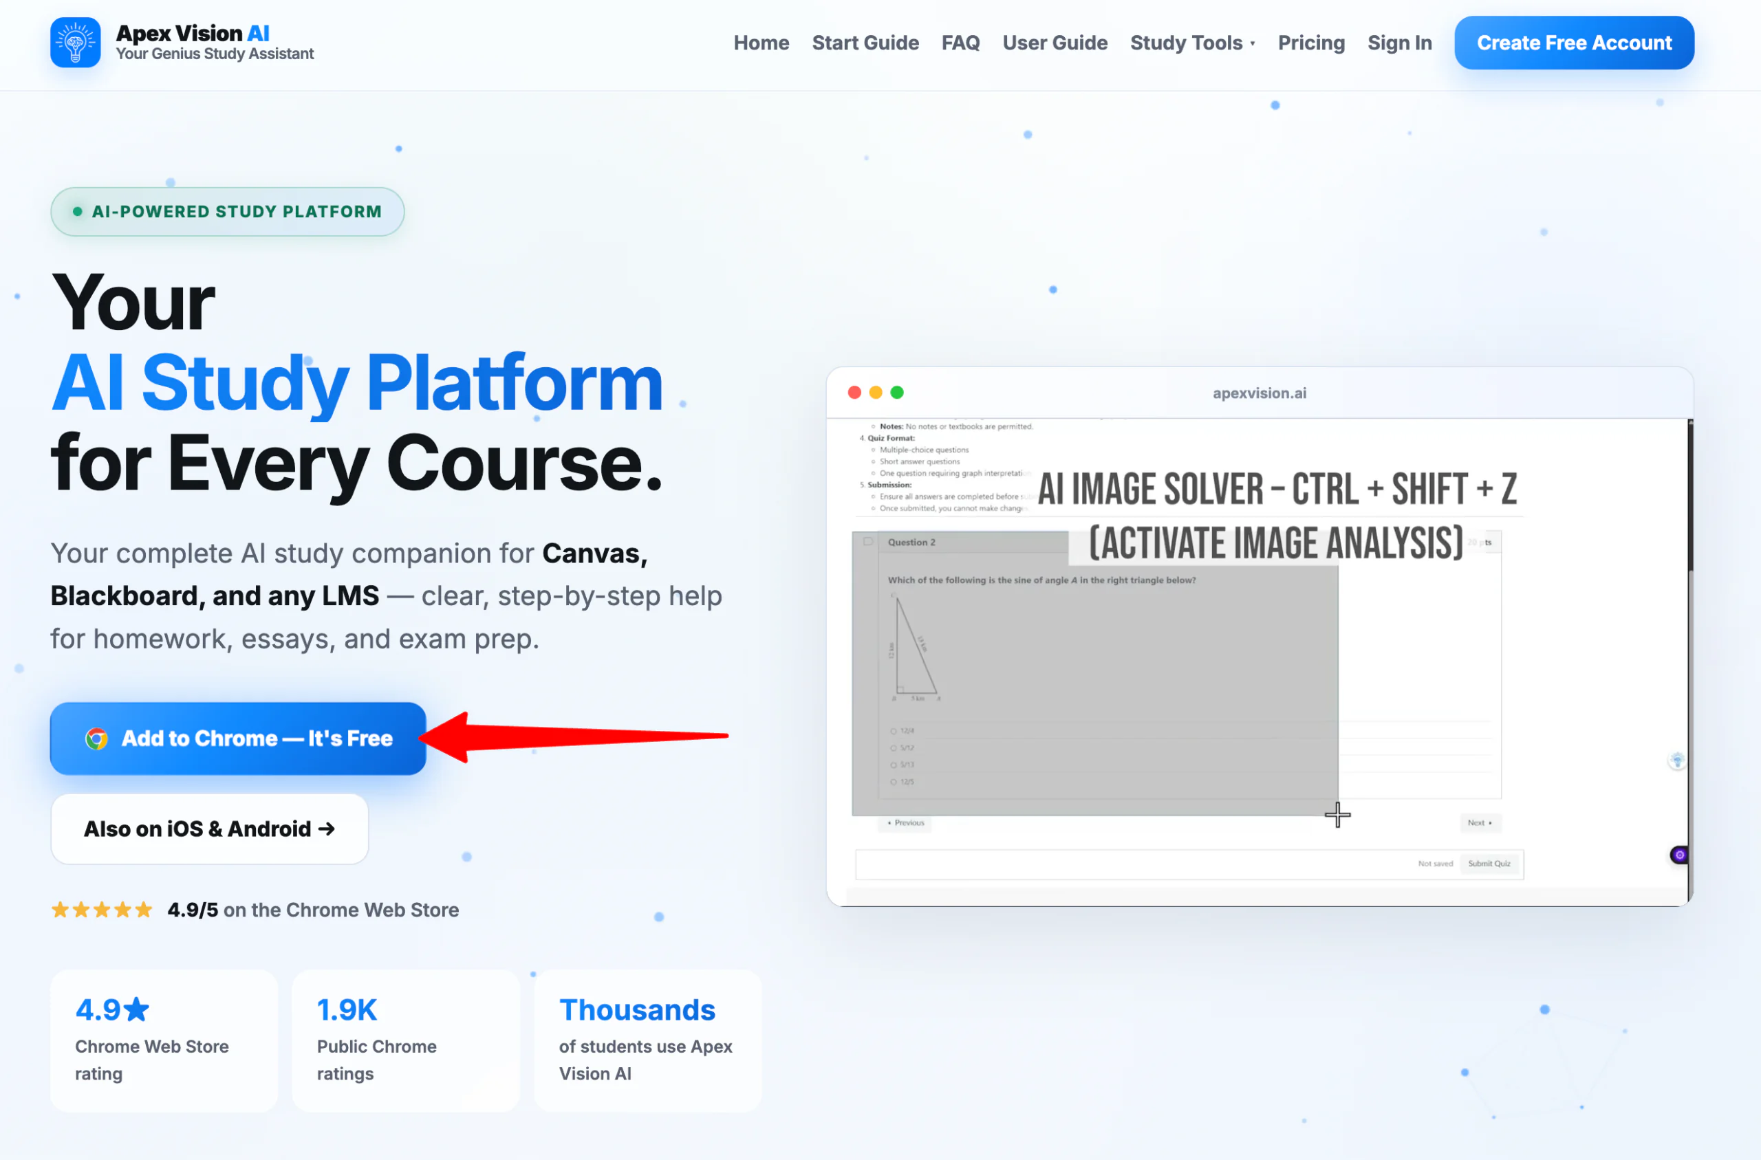Click the yellow dot in the demo window
Image resolution: width=1761 pixels, height=1160 pixels.
pos(876,393)
